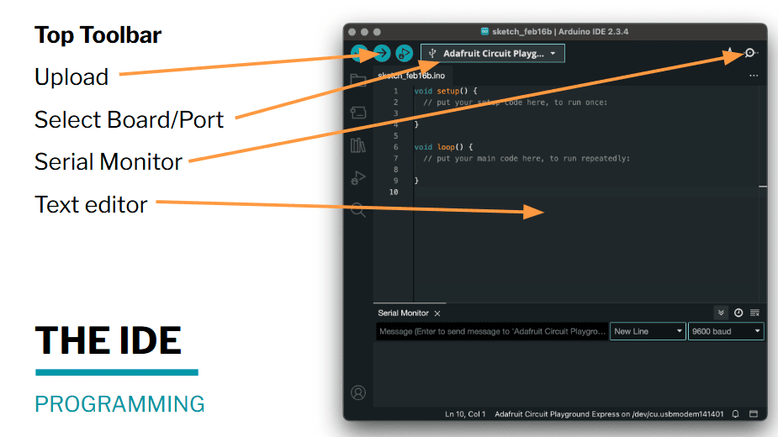Screen dimensions: 778x437
Task: Open Boards Manager from the sidebar
Action: pos(358,113)
